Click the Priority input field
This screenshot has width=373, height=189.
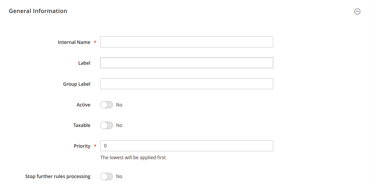point(186,146)
